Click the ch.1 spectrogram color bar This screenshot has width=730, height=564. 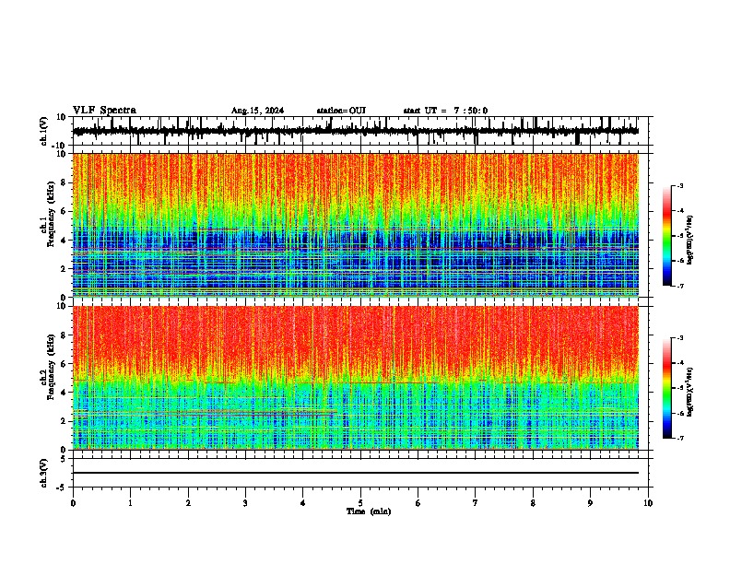coord(667,236)
